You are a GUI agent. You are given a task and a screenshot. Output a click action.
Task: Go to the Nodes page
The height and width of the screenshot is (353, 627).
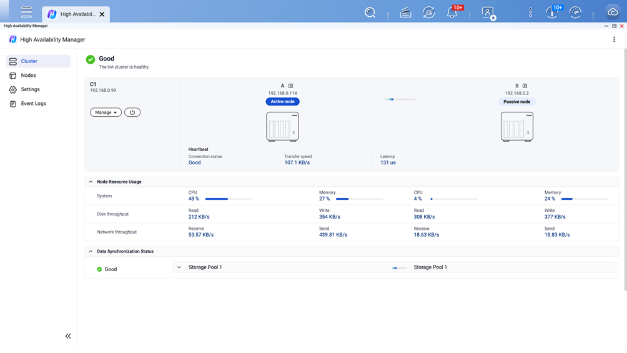pos(29,76)
